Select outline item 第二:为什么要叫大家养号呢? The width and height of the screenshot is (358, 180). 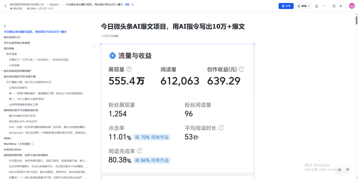pos(27,99)
